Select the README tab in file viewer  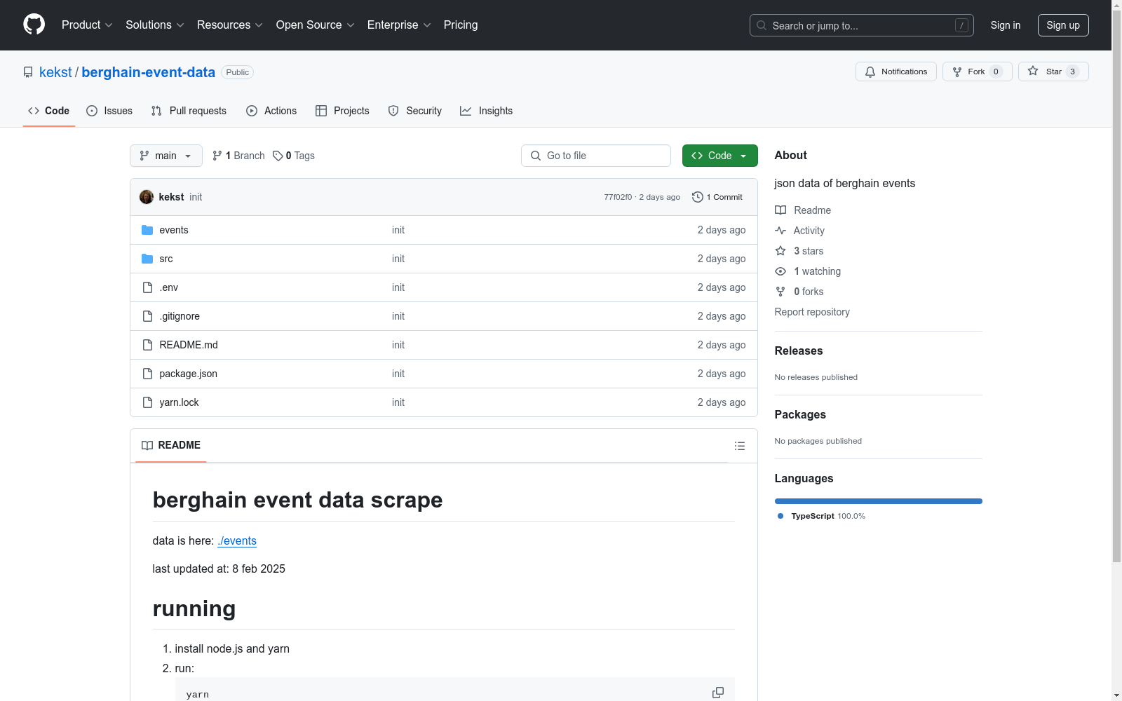pos(171,445)
